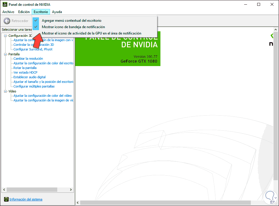The height and width of the screenshot is (206, 279).
Task: Select Cambiar la resolución
Action: point(28,59)
